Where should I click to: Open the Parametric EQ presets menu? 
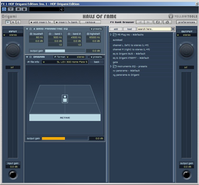(96, 29)
